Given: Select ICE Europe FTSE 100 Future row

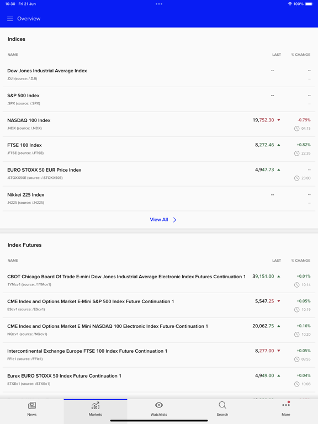Looking at the screenshot, I should [159, 355].
